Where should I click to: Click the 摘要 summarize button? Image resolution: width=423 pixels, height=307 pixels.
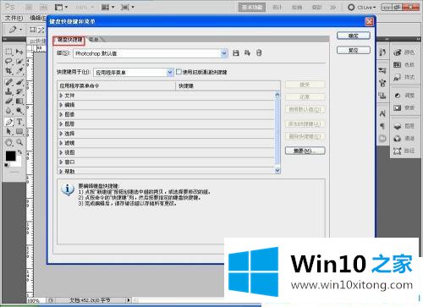(x=305, y=151)
